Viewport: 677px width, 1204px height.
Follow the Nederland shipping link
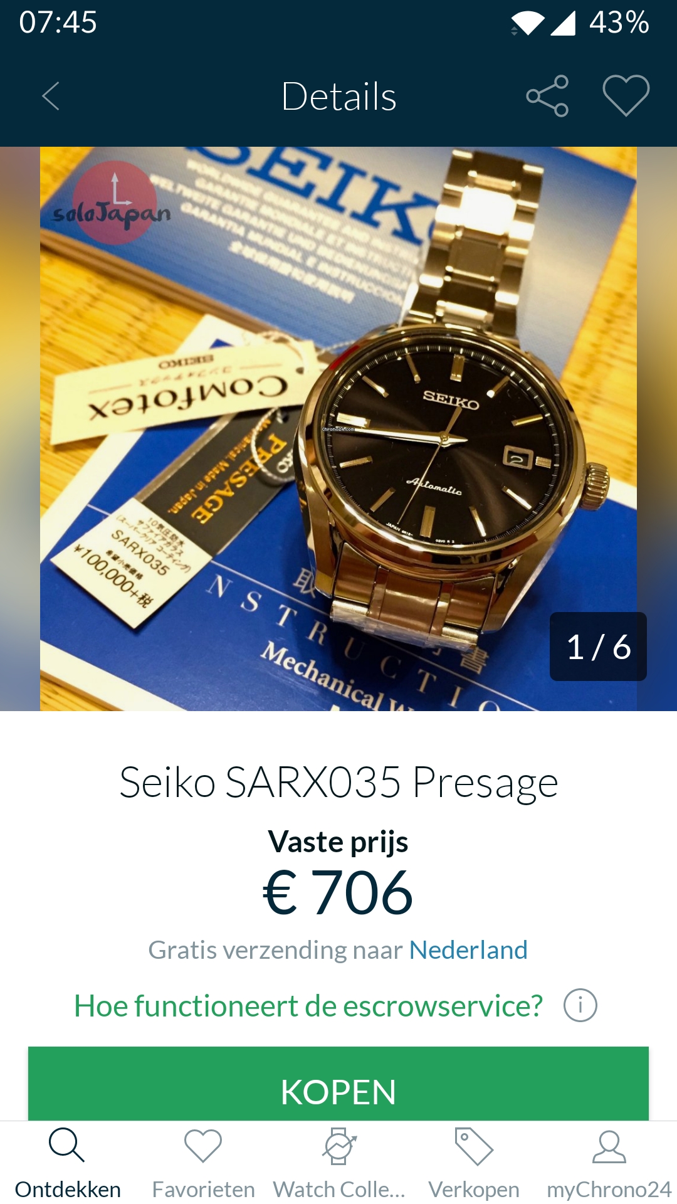468,950
